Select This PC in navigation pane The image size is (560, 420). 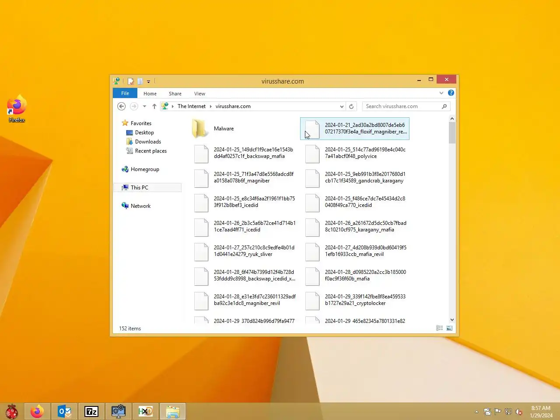(x=148, y=188)
